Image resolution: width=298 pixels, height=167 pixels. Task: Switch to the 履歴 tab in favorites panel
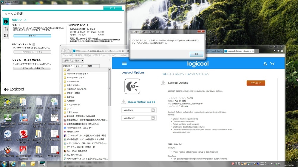pyautogui.click(x=93, y=66)
